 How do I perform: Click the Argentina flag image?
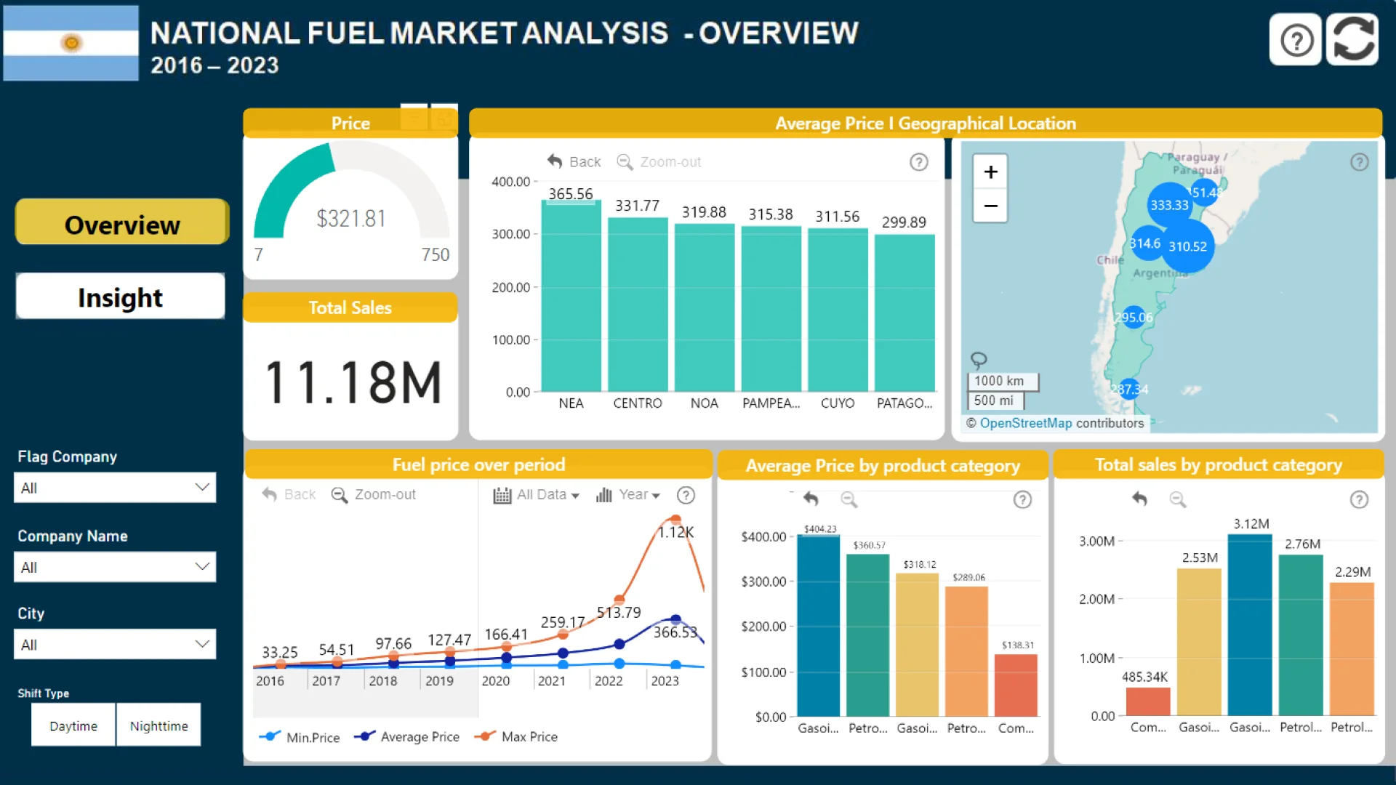pyautogui.click(x=71, y=43)
